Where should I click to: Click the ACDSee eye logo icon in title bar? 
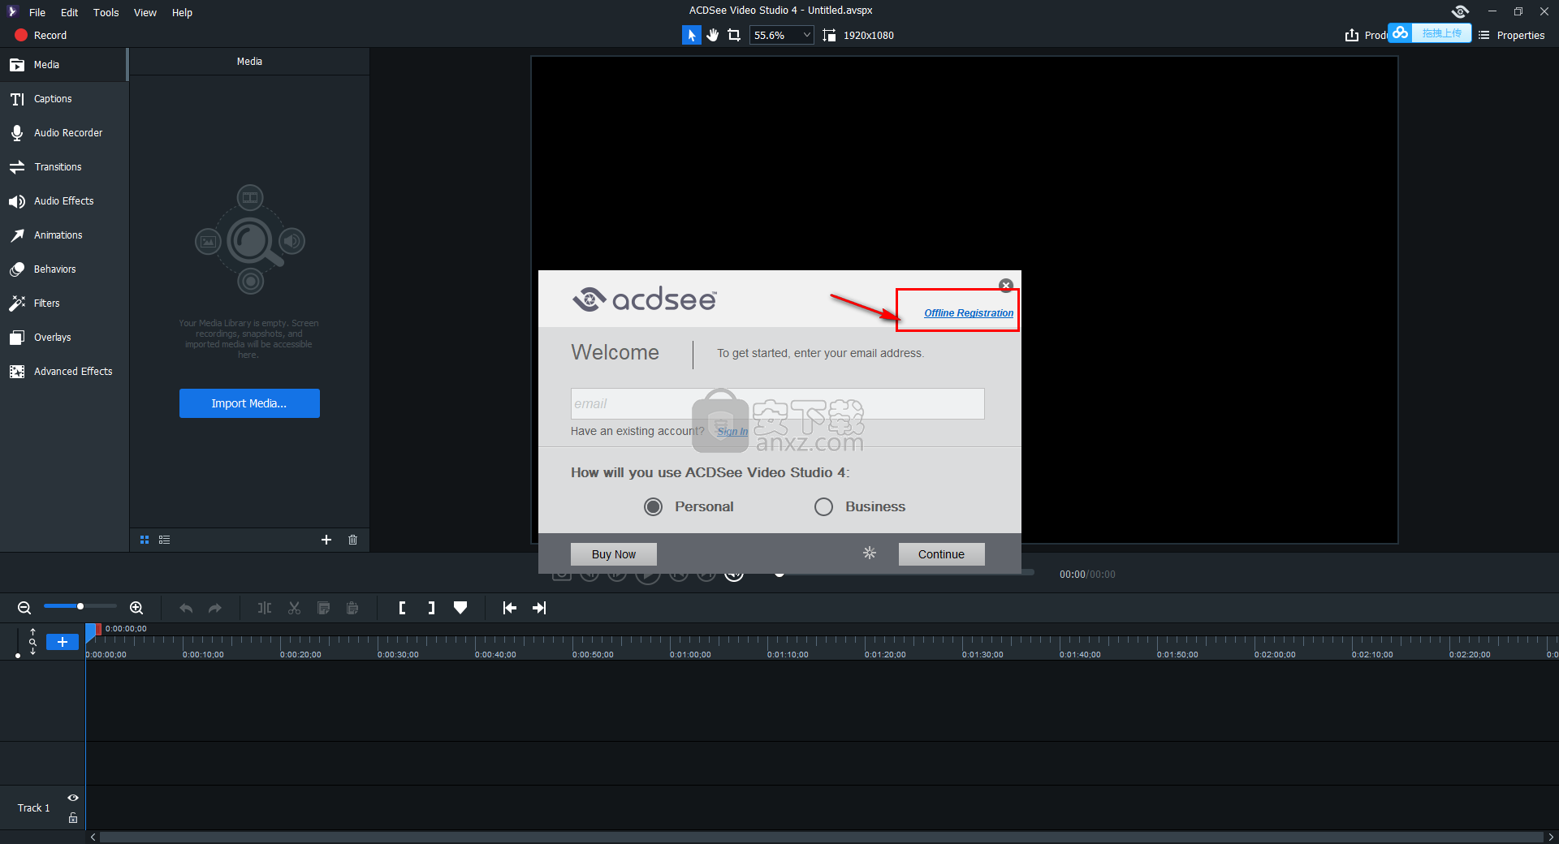1461,11
